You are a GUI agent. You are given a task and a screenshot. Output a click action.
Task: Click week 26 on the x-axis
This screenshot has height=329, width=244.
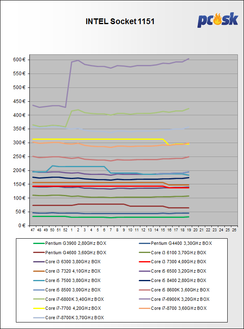(x=234, y=230)
